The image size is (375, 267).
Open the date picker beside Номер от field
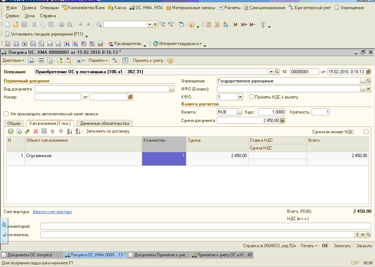[x=130, y=97]
